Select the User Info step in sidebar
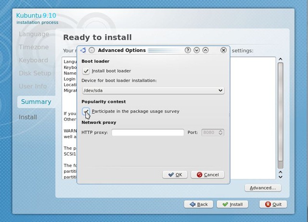308x222 pixels. tap(33, 86)
